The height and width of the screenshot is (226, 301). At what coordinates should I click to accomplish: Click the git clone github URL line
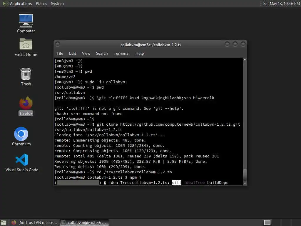[x=147, y=124]
